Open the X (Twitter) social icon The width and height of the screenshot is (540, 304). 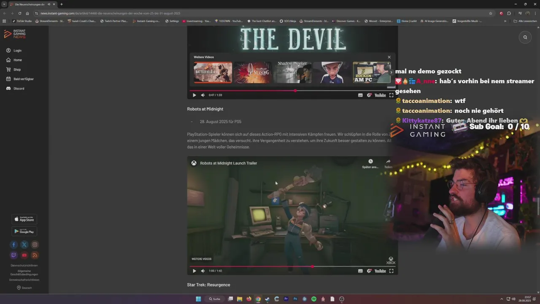pyautogui.click(x=24, y=244)
